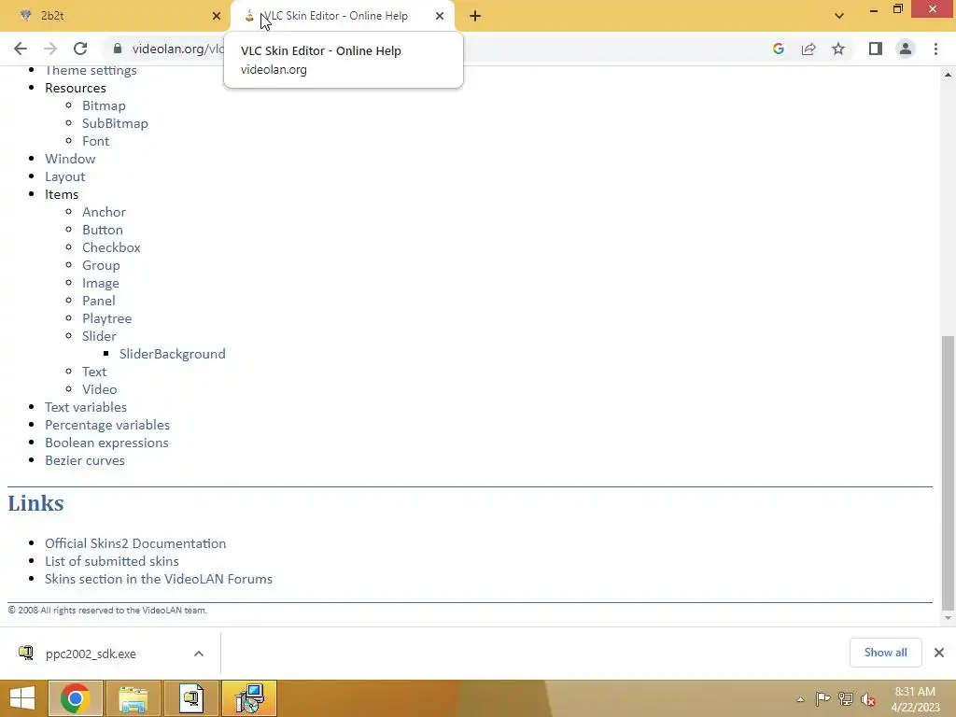Click the forward navigation arrow

[x=50, y=49]
